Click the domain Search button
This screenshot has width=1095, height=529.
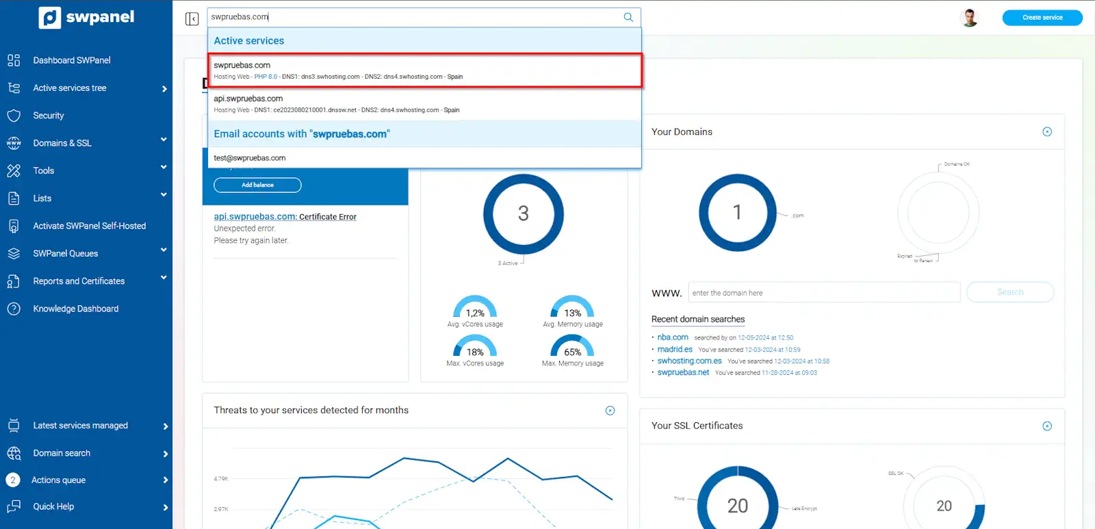coord(1010,292)
